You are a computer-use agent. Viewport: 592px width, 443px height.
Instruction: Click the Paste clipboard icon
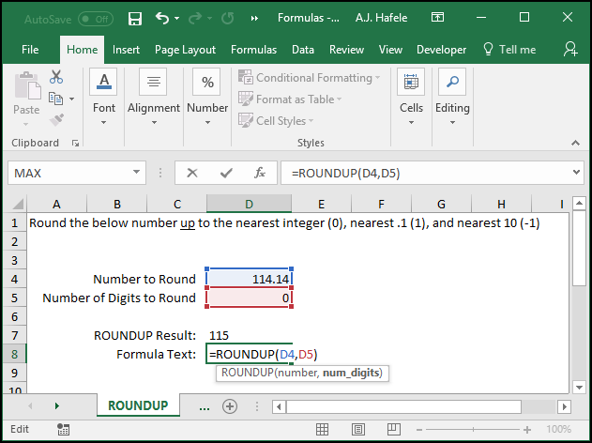[27, 86]
